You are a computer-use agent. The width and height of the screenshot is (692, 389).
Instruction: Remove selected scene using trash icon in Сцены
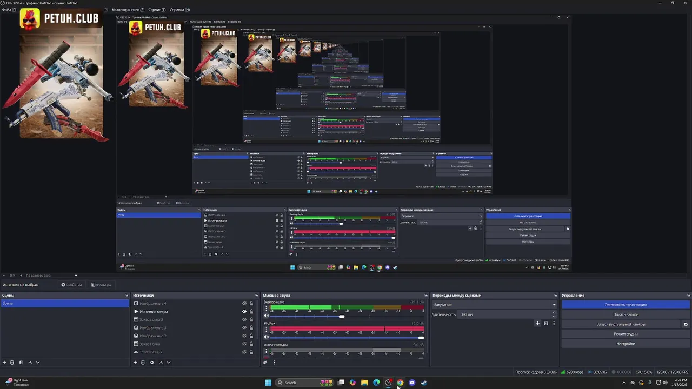(12, 363)
